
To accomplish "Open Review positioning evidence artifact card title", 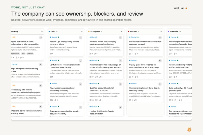I will click(180, 66).
